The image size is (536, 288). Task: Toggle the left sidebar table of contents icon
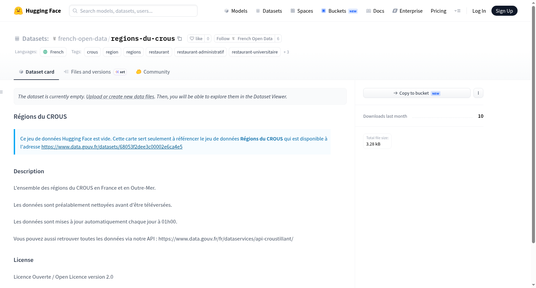[x=1, y=92]
